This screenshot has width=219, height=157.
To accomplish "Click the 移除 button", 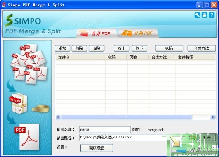I will click(79, 48).
